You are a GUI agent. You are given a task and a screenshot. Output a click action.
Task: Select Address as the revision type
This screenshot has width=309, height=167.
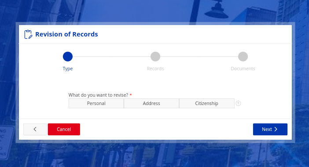click(151, 103)
